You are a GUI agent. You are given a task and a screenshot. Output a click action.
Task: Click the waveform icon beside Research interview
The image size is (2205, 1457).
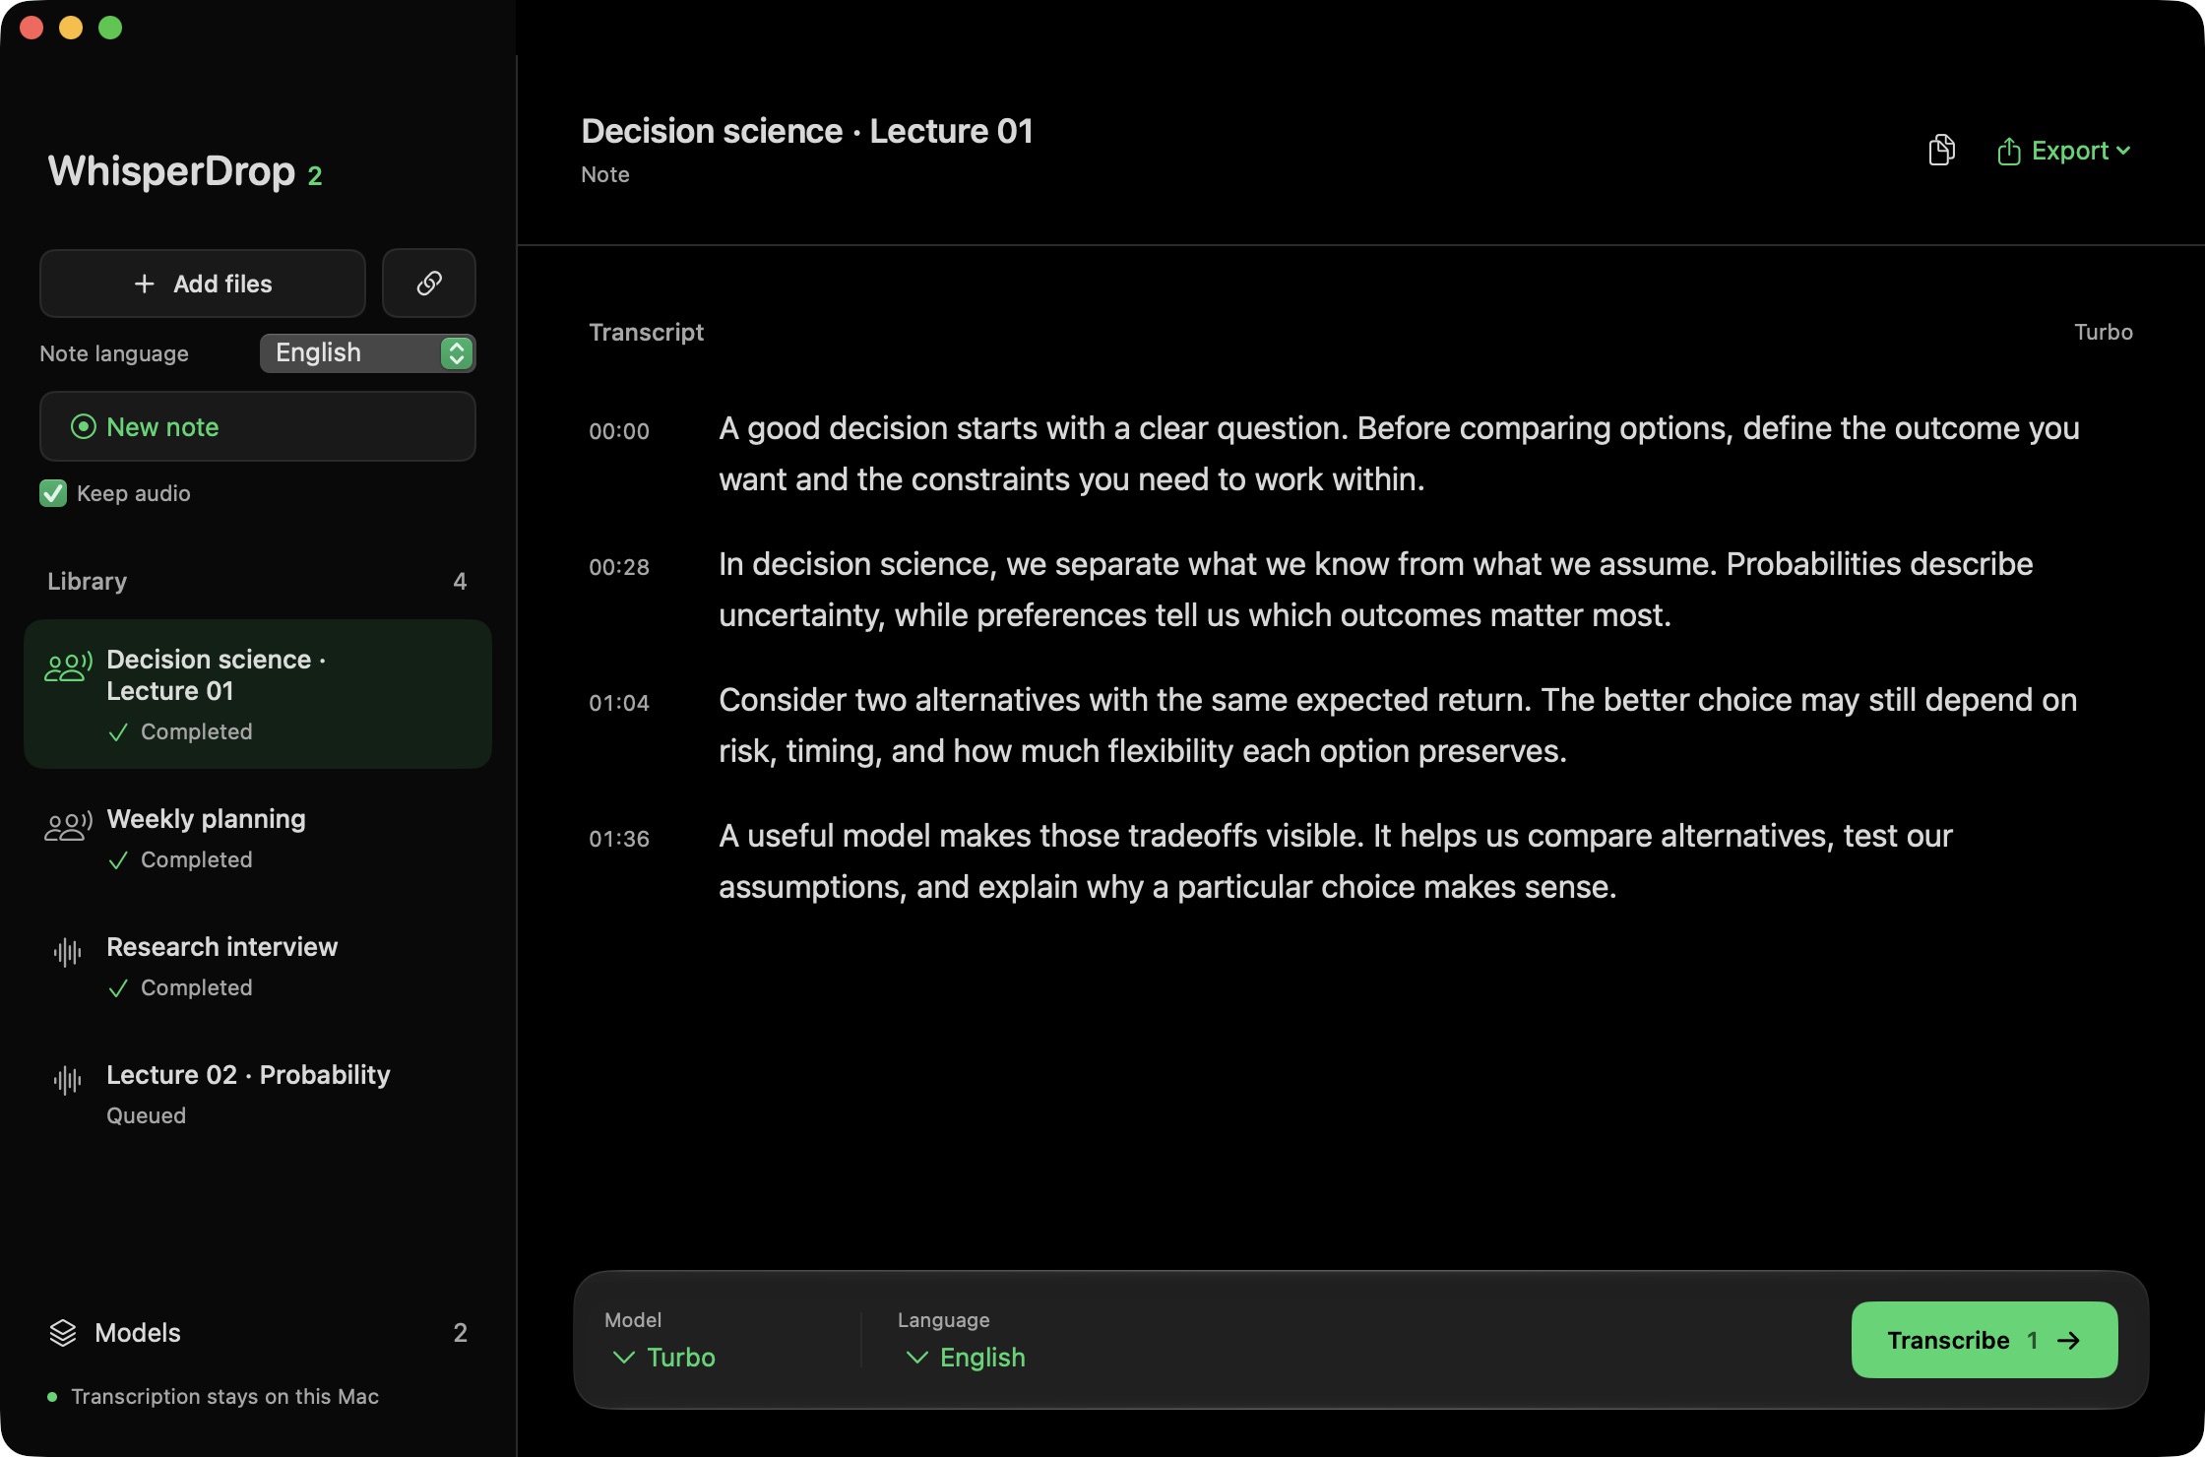coord(67,952)
